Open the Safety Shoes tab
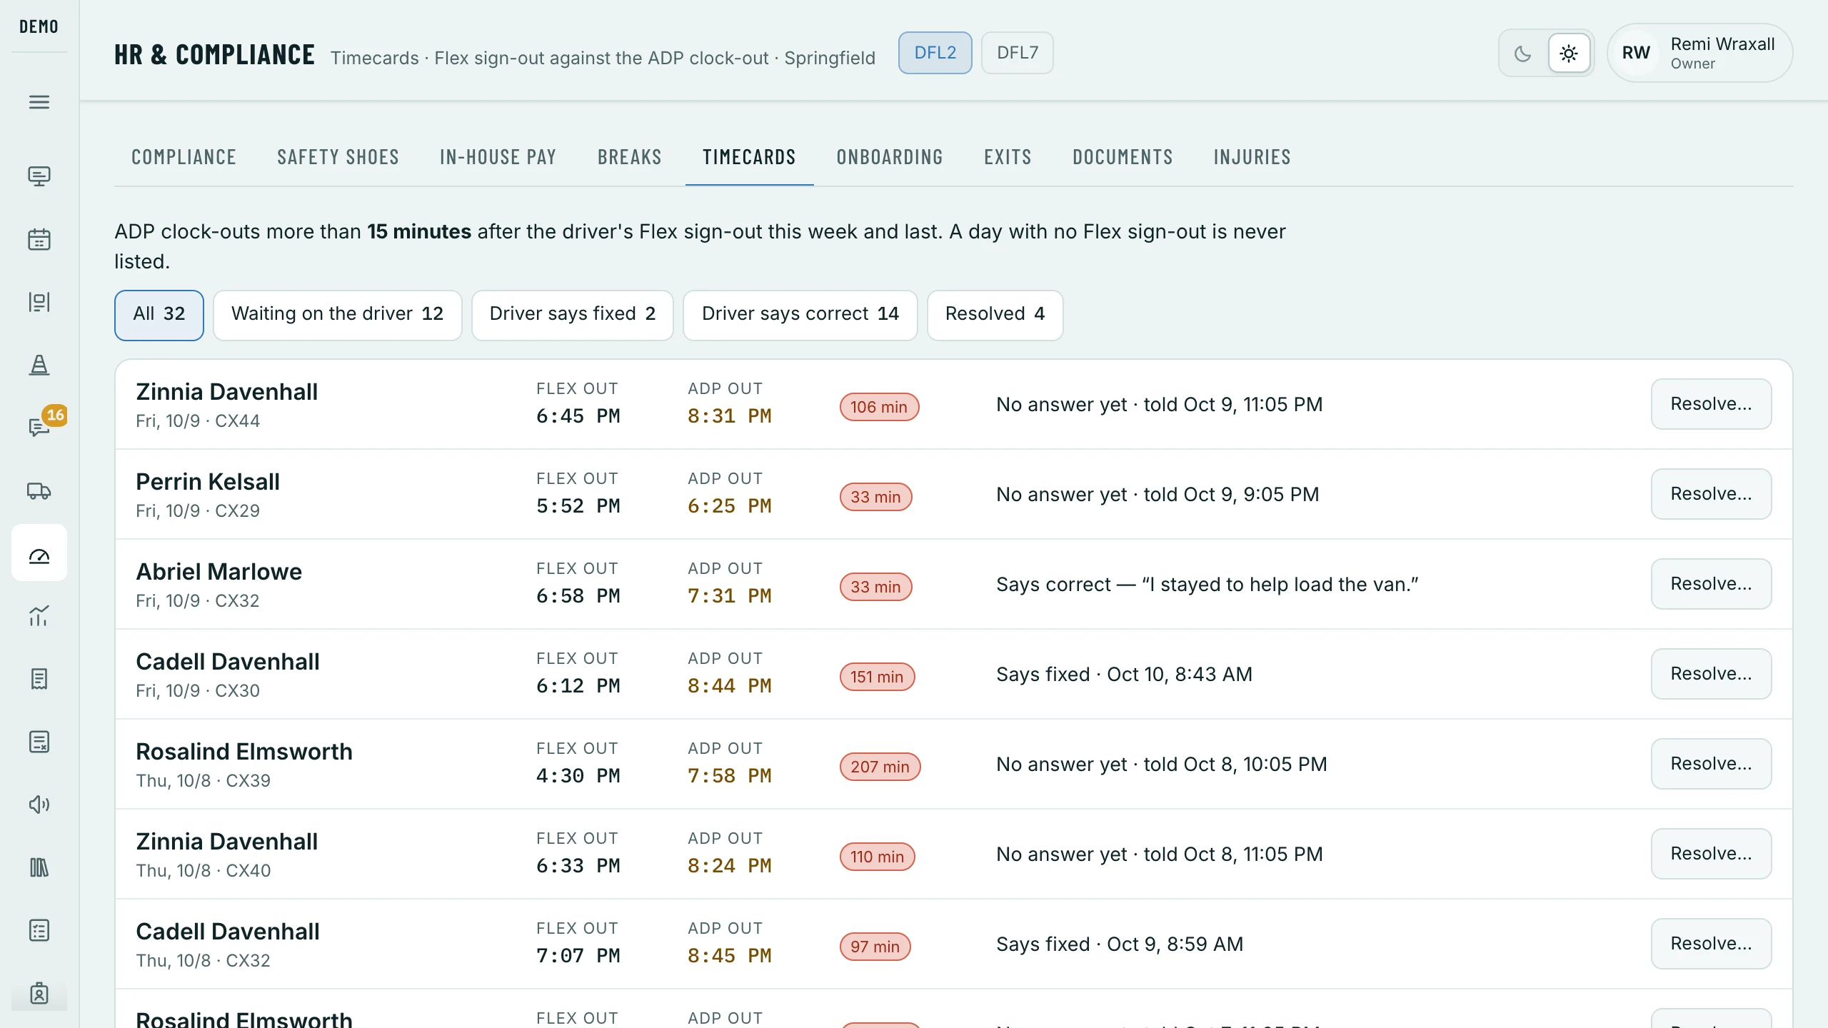 338,157
